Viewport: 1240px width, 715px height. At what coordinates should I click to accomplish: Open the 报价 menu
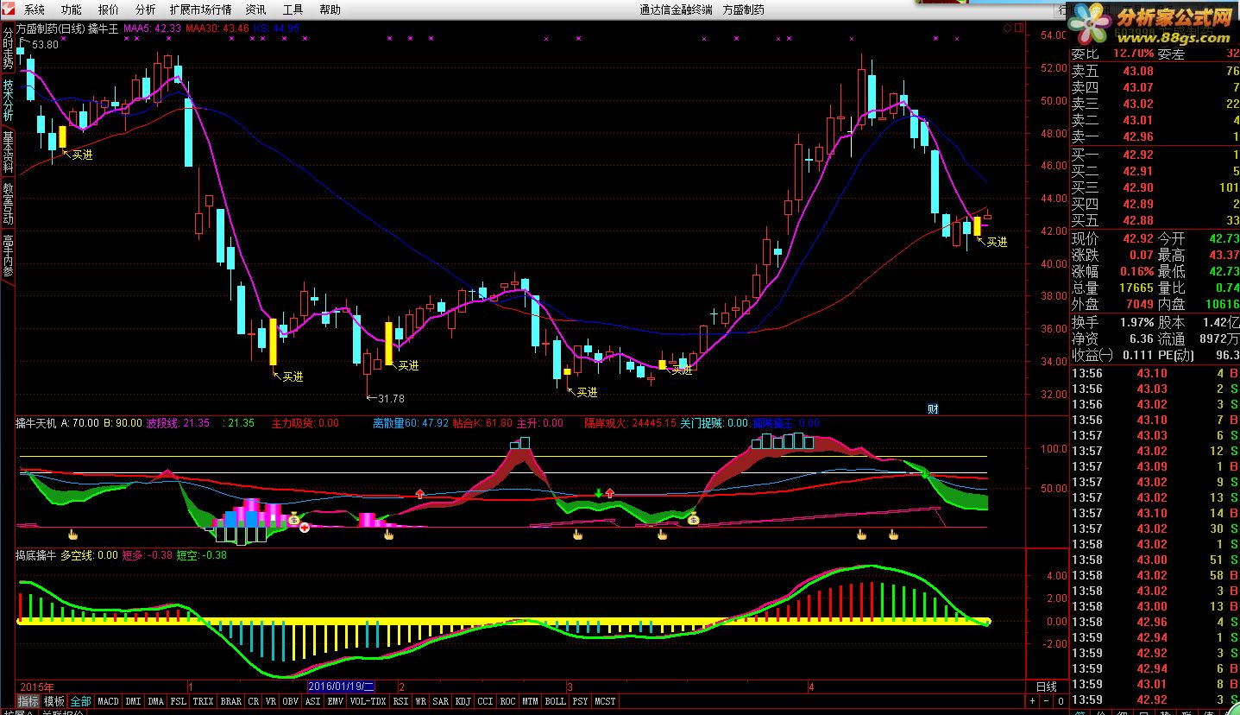coord(109,9)
